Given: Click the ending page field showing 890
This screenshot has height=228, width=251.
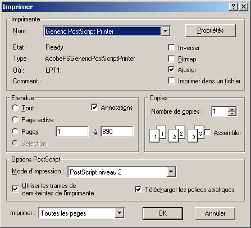Looking at the screenshot, I should tap(117, 132).
